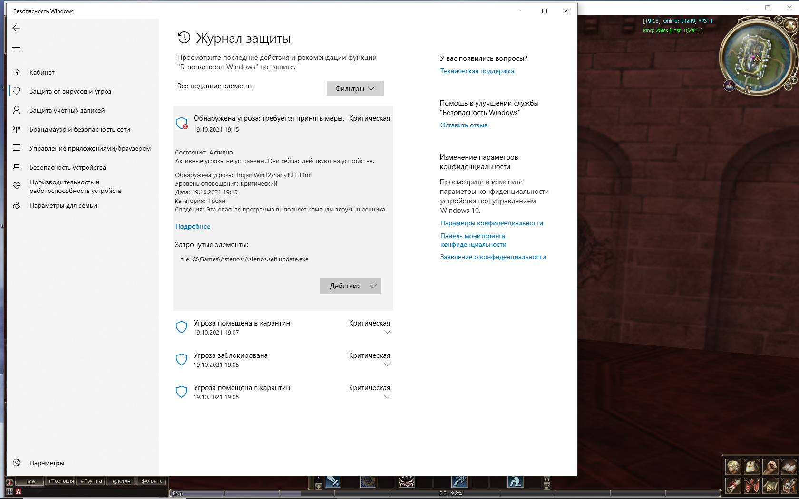Open Защита учетных записей section
The image size is (799, 499).
click(x=83, y=110)
